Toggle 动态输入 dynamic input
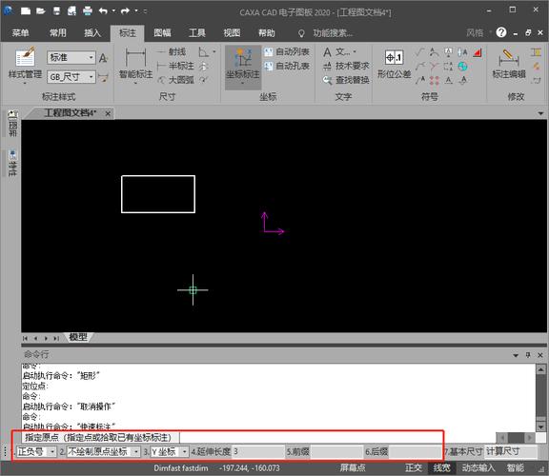 [478, 468]
